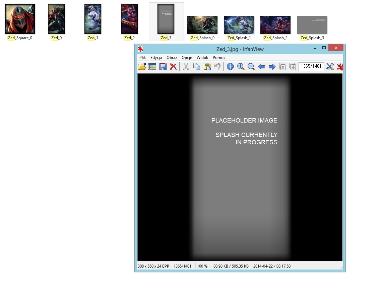Viewport: 386px width, 288px height.
Task: Click the Open file folder icon
Action: [x=142, y=67]
